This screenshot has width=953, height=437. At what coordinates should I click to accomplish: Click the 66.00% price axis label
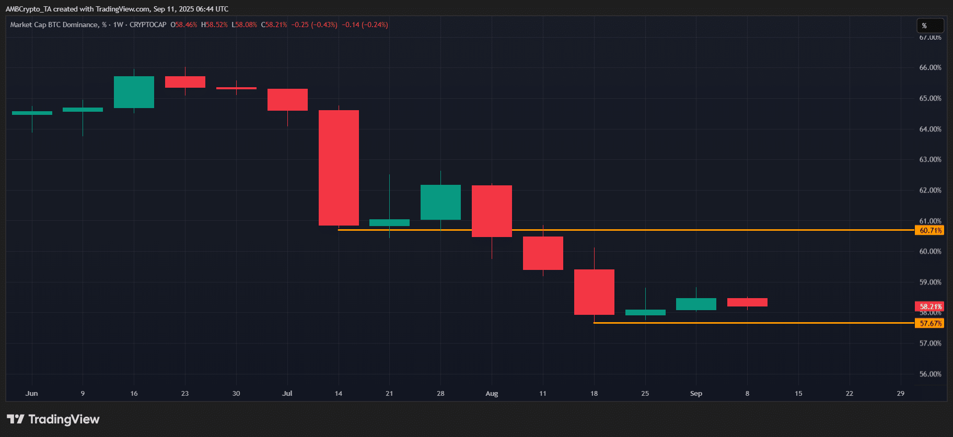[930, 68]
